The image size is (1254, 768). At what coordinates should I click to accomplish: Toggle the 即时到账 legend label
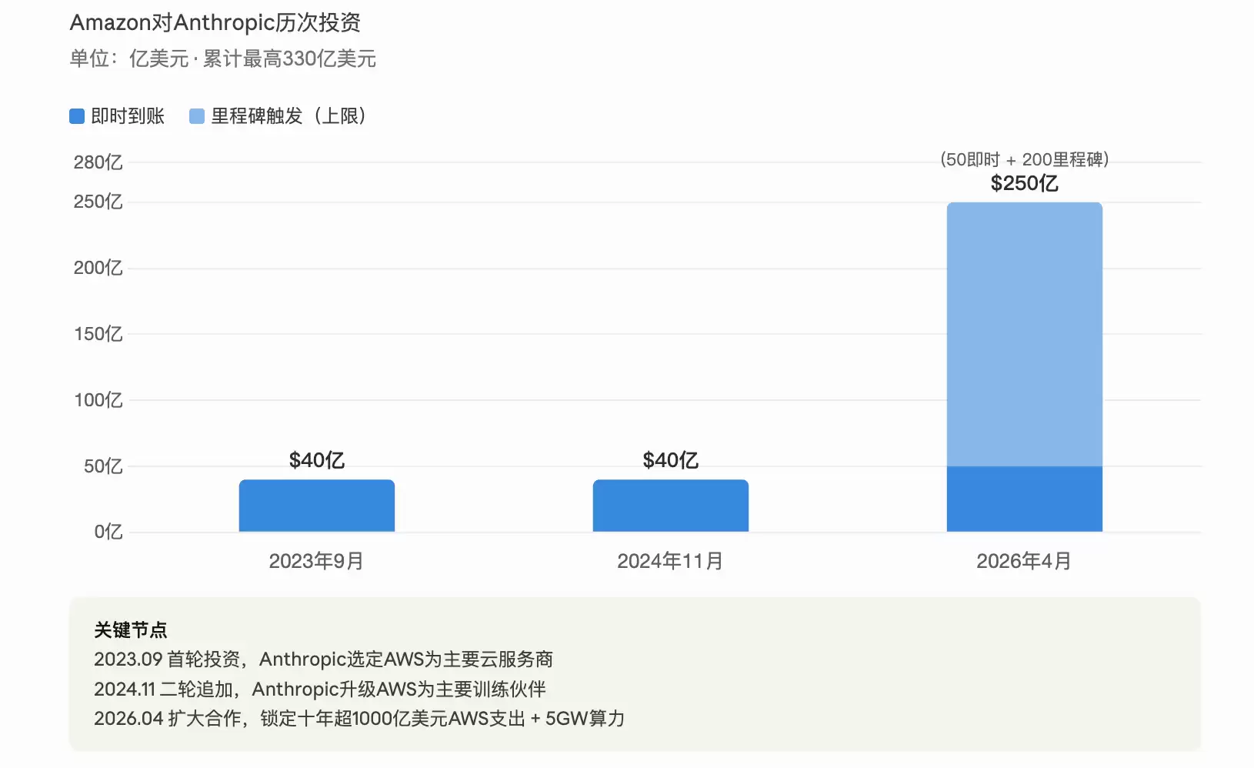click(128, 116)
